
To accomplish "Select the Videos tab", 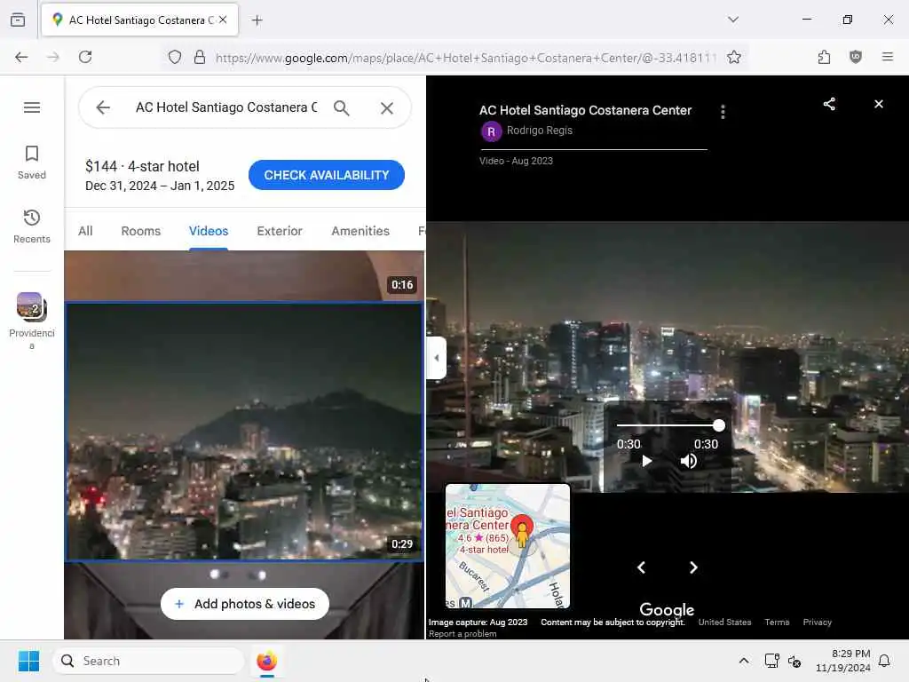I will coord(209,231).
